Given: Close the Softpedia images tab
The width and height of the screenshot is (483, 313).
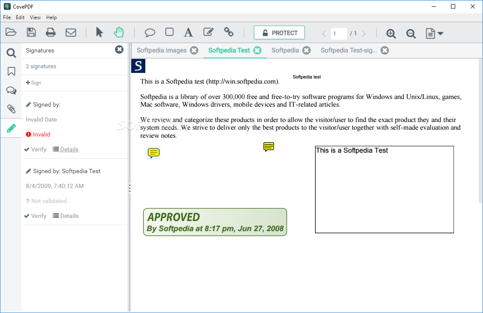Looking at the screenshot, I should pyautogui.click(x=194, y=50).
